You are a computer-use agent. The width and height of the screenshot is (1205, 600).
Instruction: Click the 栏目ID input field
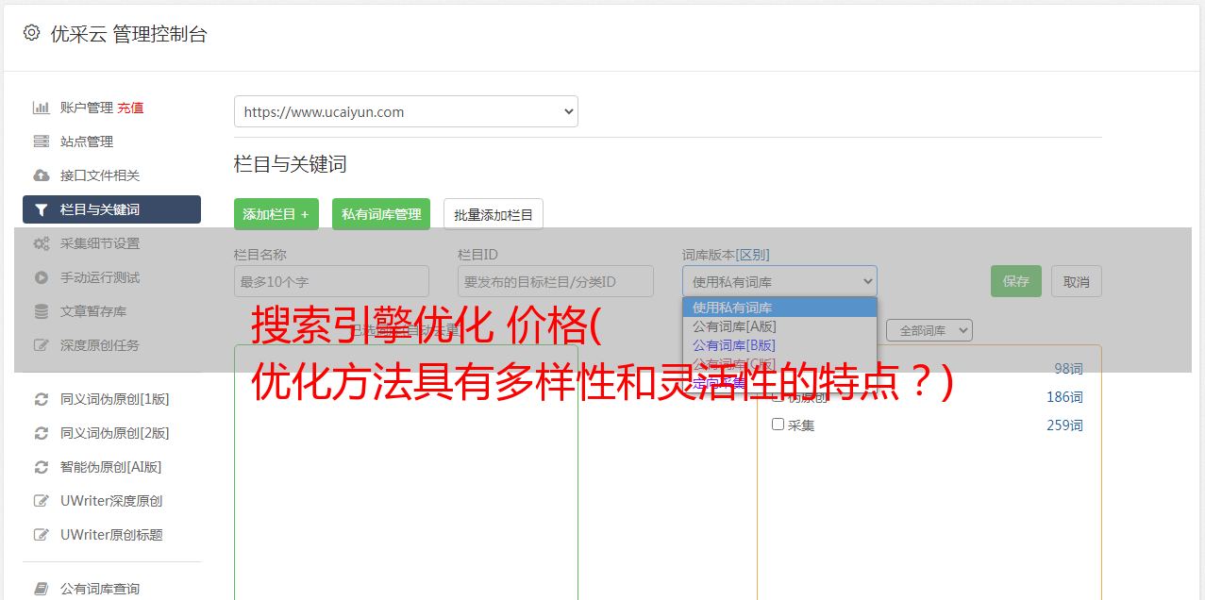556,281
